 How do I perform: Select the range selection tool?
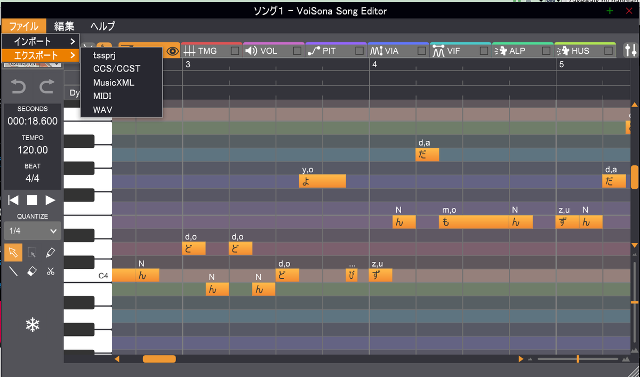32,253
